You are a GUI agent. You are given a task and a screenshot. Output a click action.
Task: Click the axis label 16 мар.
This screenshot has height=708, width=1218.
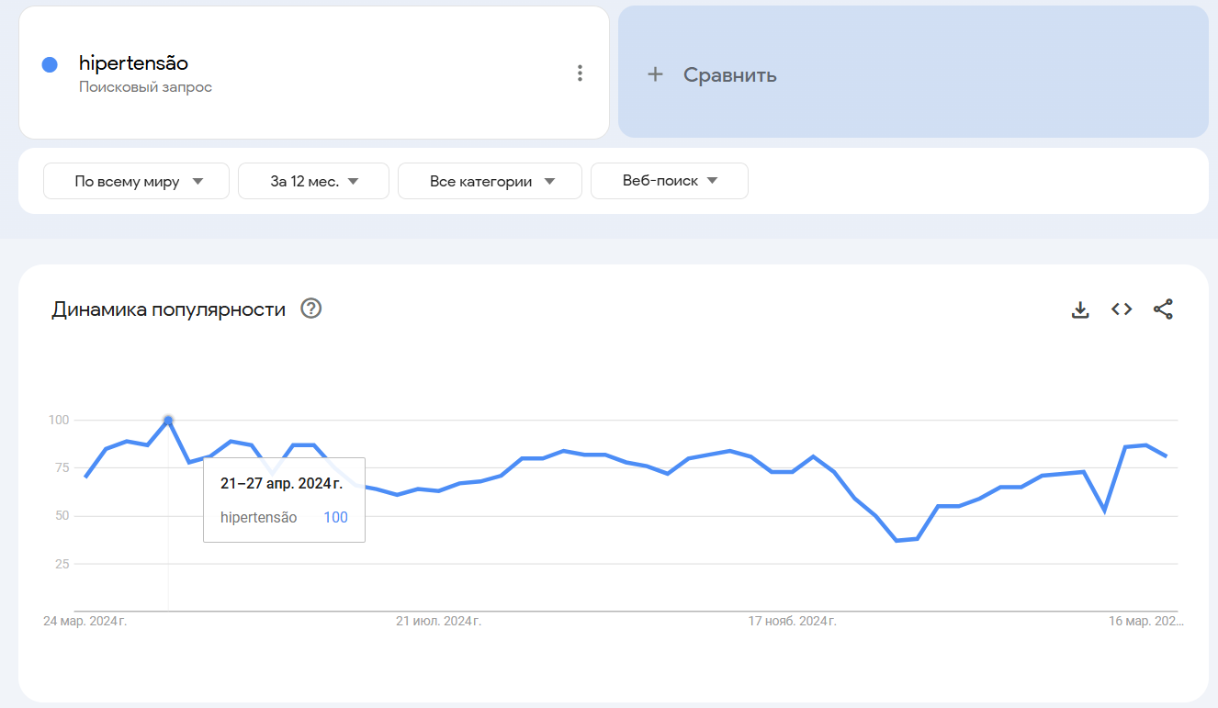1146,622
